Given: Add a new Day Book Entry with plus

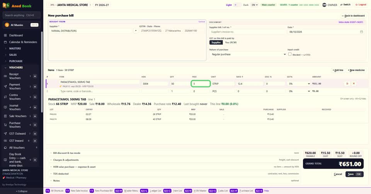Looking at the screenshot, I should (35, 160).
